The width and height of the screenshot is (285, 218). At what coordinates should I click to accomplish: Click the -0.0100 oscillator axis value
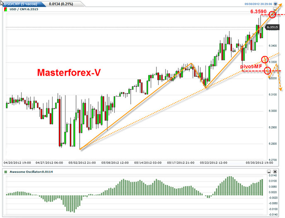(x=273, y=209)
